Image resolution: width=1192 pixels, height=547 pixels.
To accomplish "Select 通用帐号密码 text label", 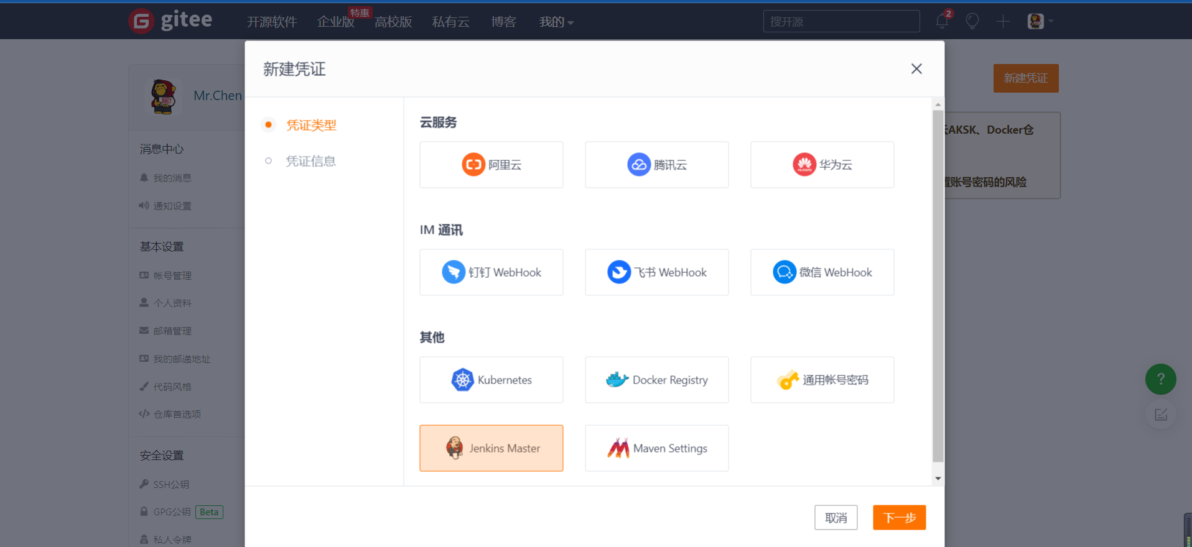I will pyautogui.click(x=835, y=380).
